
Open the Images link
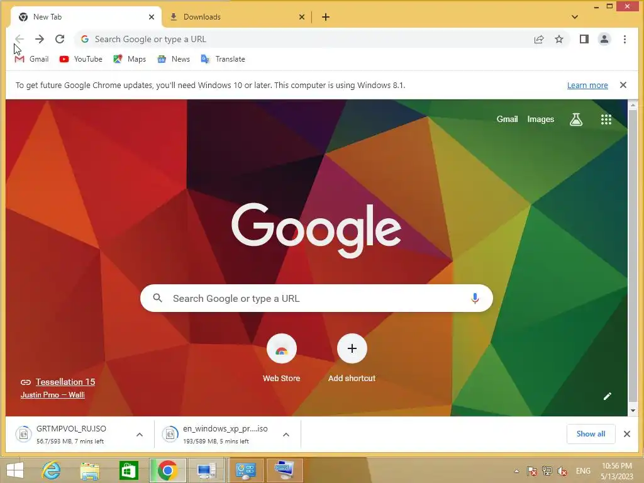tap(540, 119)
